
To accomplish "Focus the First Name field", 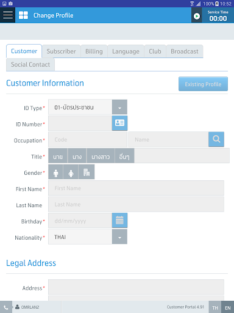I will pyautogui.click(x=136, y=188).
